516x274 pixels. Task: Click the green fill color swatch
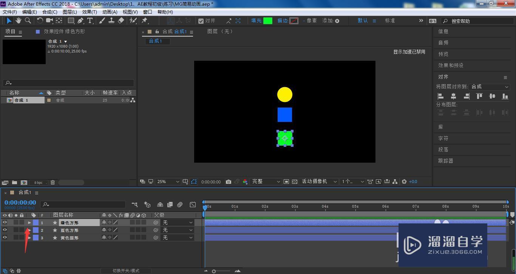pos(268,21)
